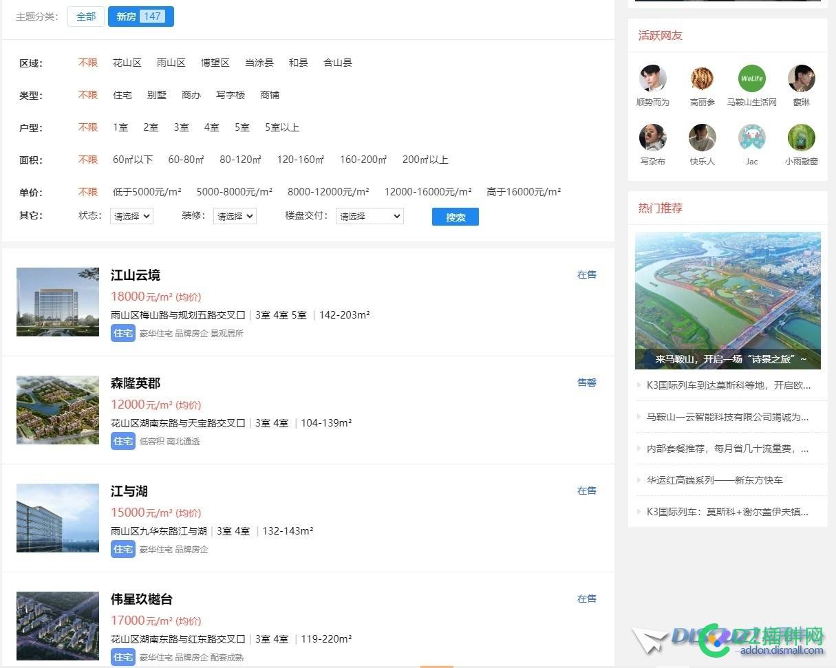Select 低于5000元/m² price filter
This screenshot has width=836, height=668.
[147, 191]
